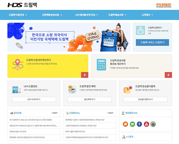Click +더보기 in 드림백 FAQ section

110,113
